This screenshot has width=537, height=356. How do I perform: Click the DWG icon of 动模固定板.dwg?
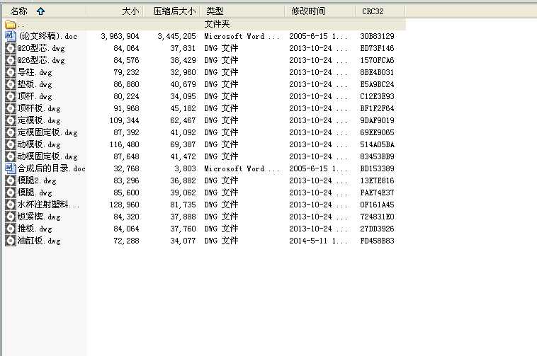(11, 156)
